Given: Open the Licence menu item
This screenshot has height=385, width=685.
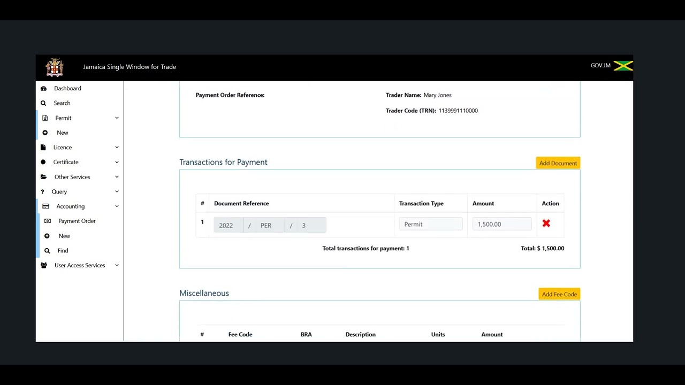Looking at the screenshot, I should tap(62, 147).
